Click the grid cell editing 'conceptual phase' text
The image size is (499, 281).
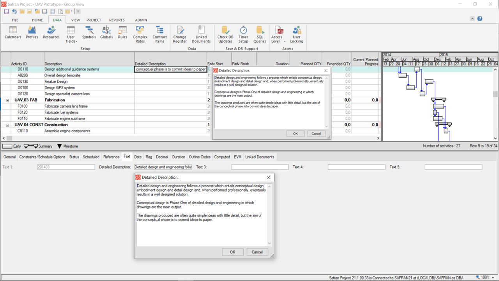point(171,69)
